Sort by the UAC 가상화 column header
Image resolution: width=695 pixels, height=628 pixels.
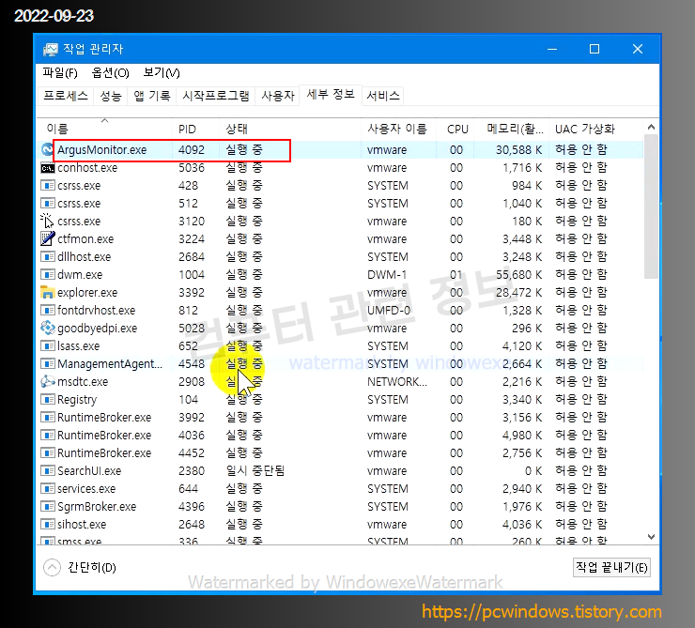tap(596, 129)
